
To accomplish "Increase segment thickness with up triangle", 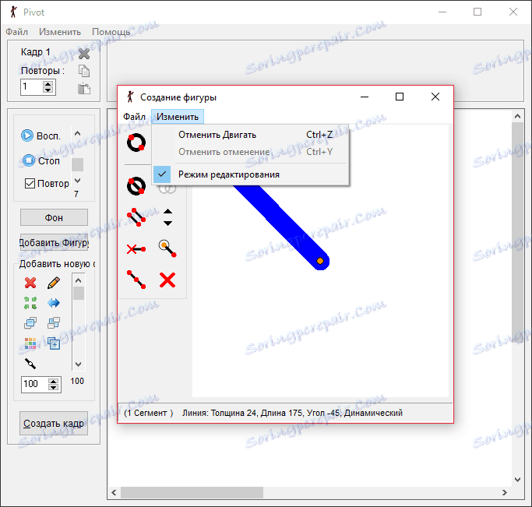I will 167,211.
